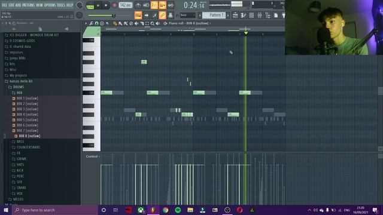
Task: Select the Paint brush tool in piano roll
Action: click(x=120, y=23)
